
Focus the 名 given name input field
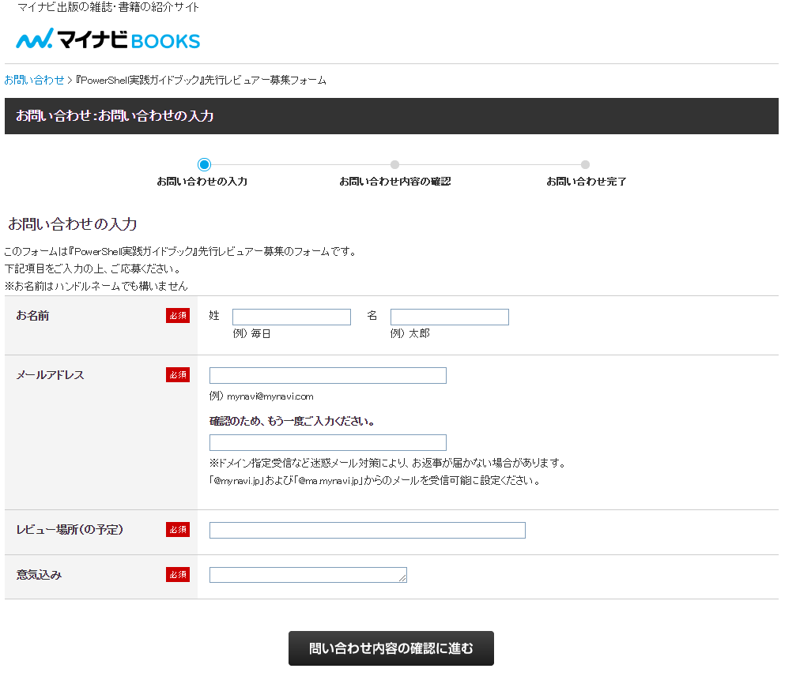click(x=450, y=317)
